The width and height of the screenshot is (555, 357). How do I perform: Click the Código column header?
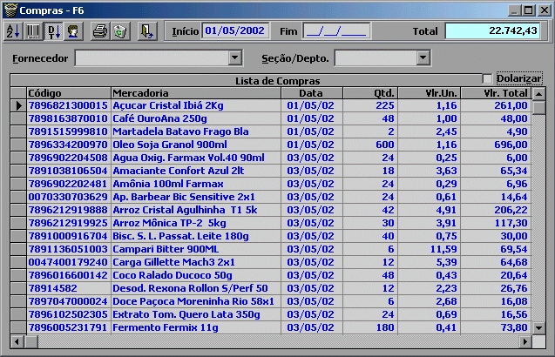[x=69, y=93]
